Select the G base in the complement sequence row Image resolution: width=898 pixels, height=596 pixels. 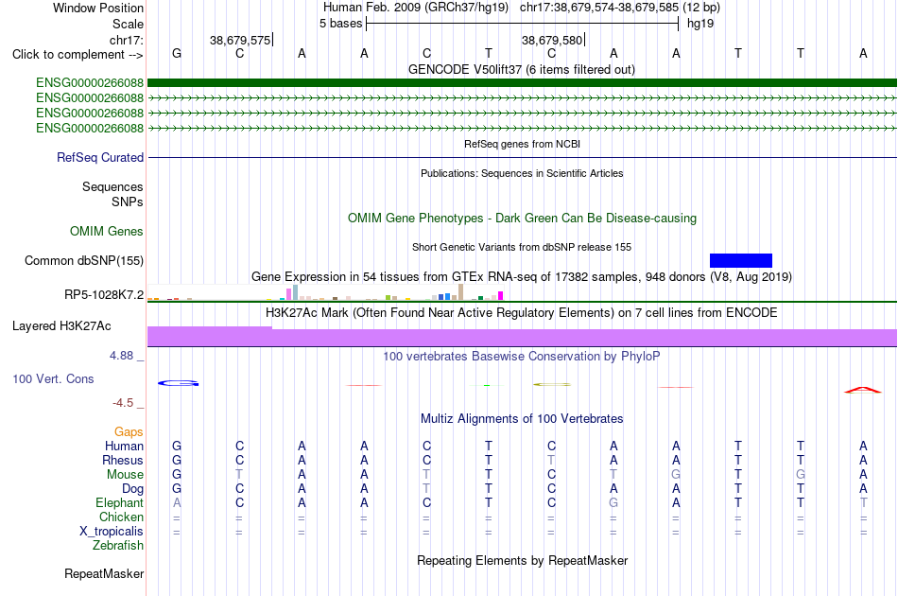point(177,53)
